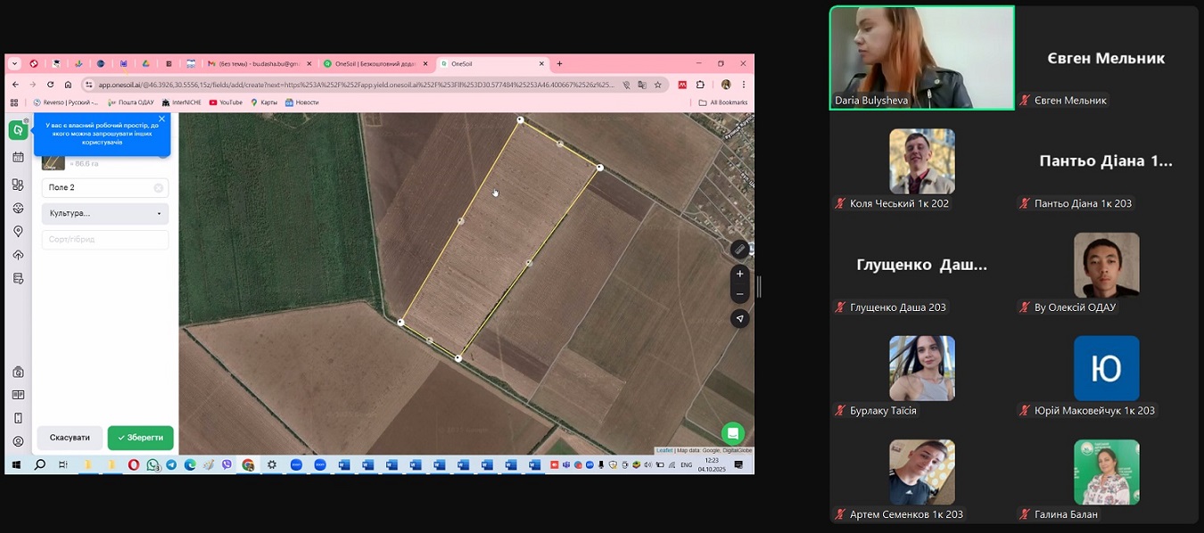The image size is (1204, 533).
Task: Click the green Зберегти save button
Action: (140, 438)
